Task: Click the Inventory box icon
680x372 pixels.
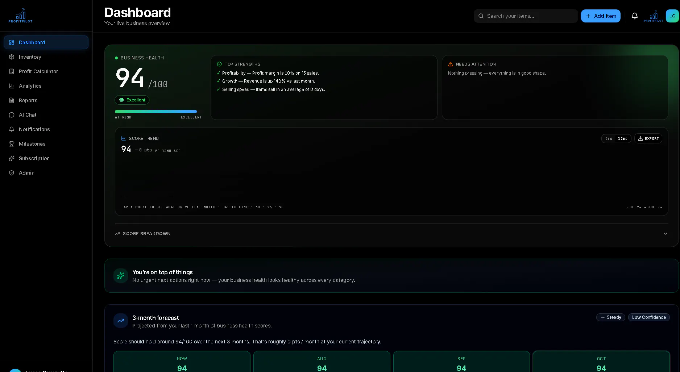Action: [x=12, y=57]
